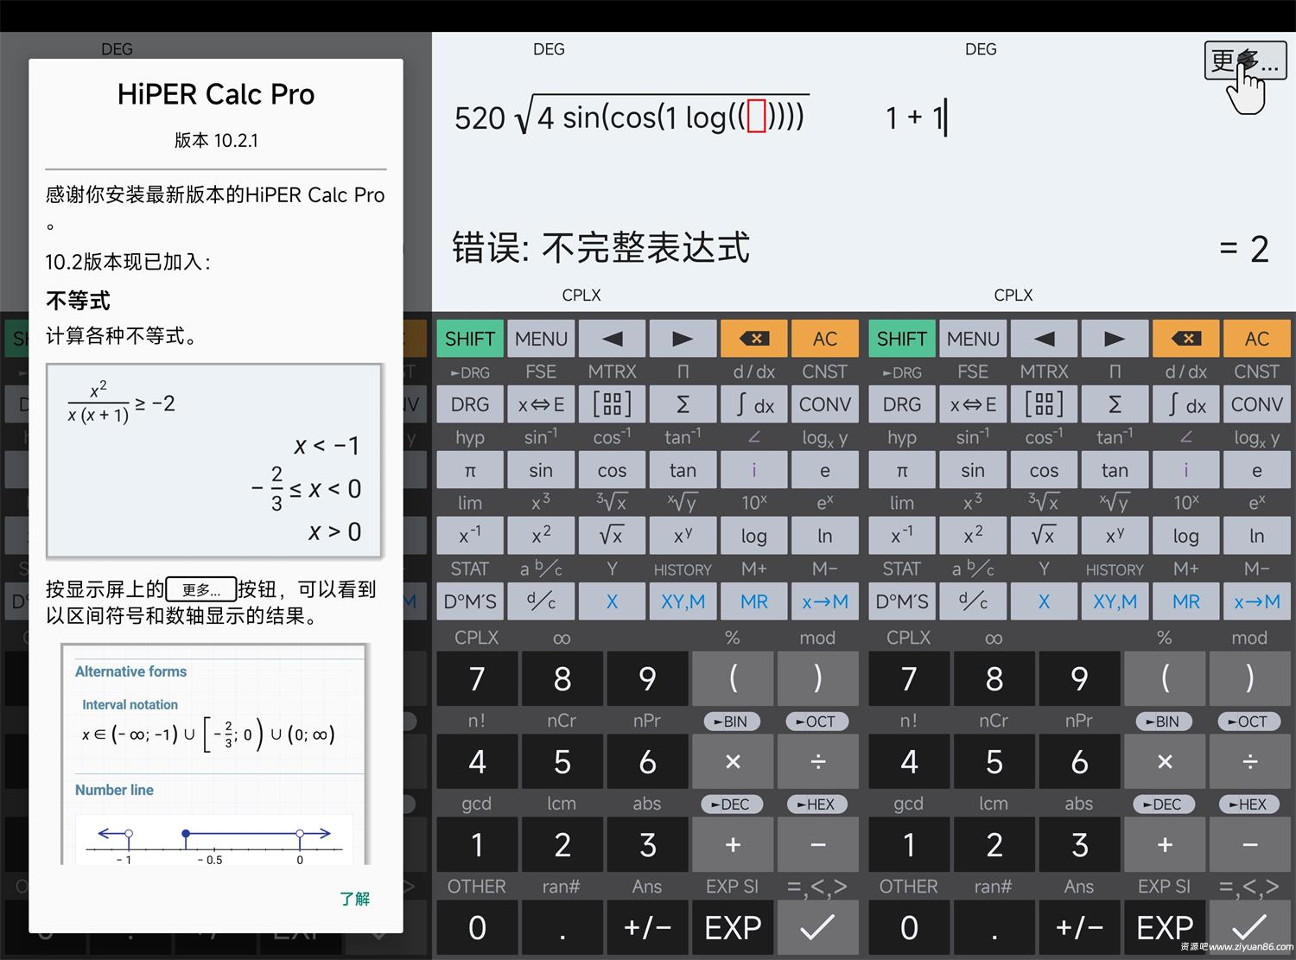The image size is (1296, 960).
Task: Tap the π key on middle calculator
Action: [x=469, y=470]
